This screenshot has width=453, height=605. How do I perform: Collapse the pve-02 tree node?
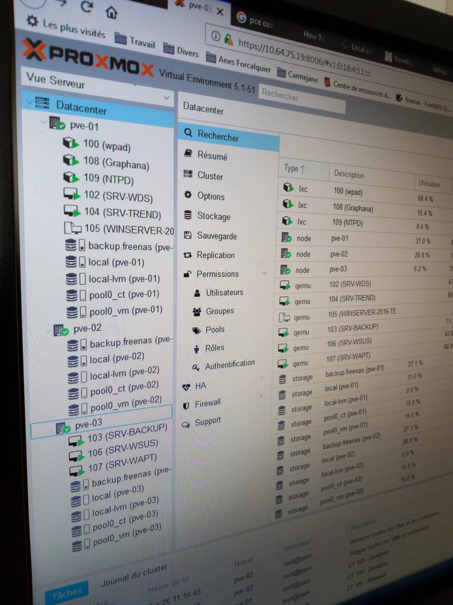point(48,330)
